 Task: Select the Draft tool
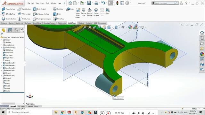[57, 14]
